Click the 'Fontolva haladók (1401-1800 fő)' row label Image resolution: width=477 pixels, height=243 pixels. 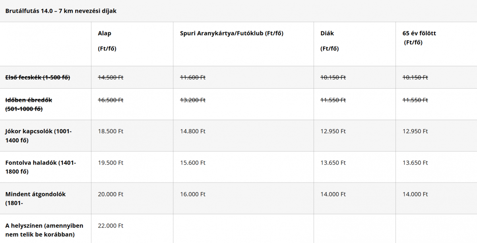point(41,167)
